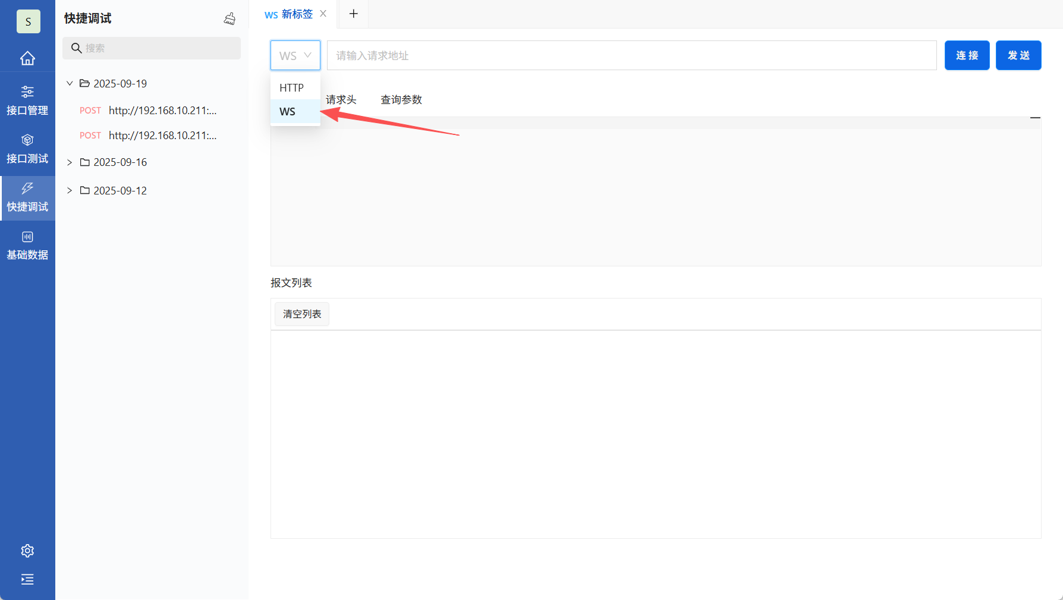Viewport: 1063px width, 600px height.
Task: Open the WS protocol dropdown
Action: pyautogui.click(x=295, y=55)
